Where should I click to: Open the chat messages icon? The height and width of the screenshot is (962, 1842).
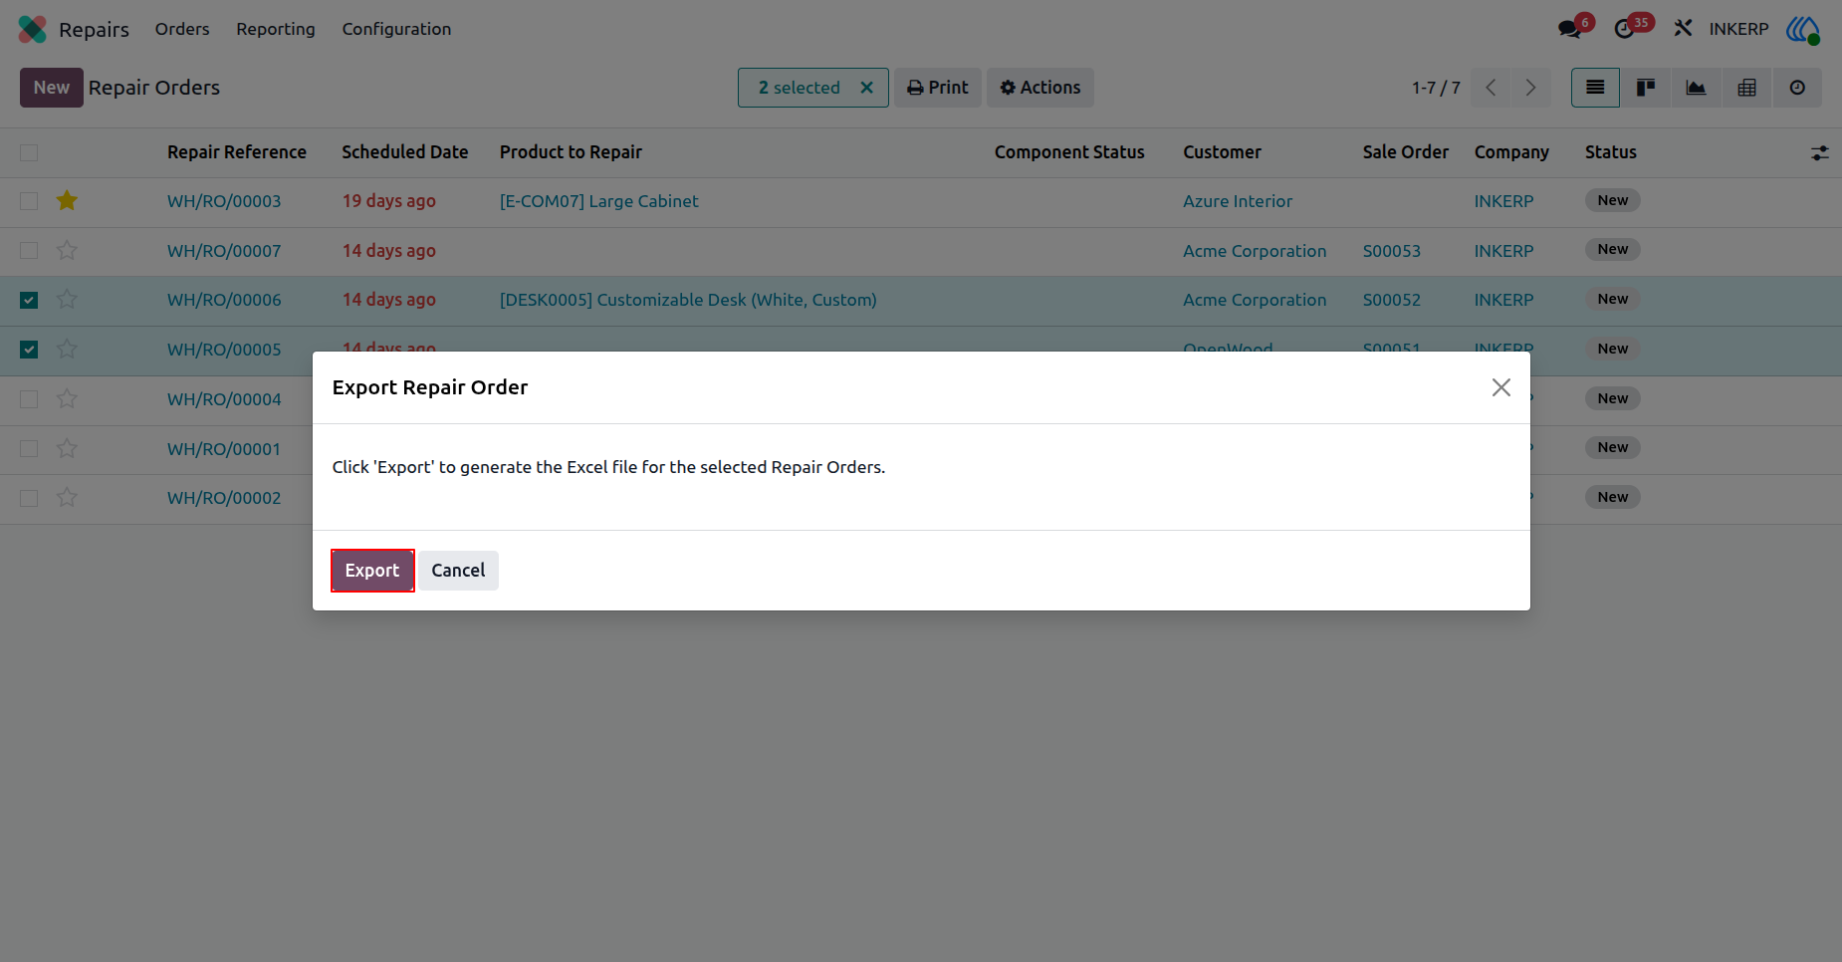coord(1570,29)
